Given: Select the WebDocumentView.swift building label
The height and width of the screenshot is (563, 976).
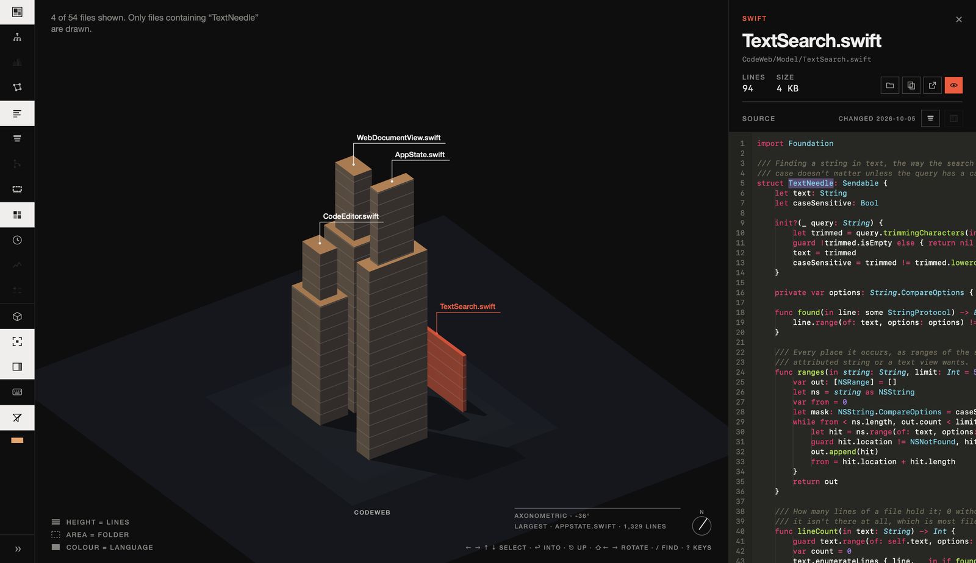Looking at the screenshot, I should [x=398, y=138].
